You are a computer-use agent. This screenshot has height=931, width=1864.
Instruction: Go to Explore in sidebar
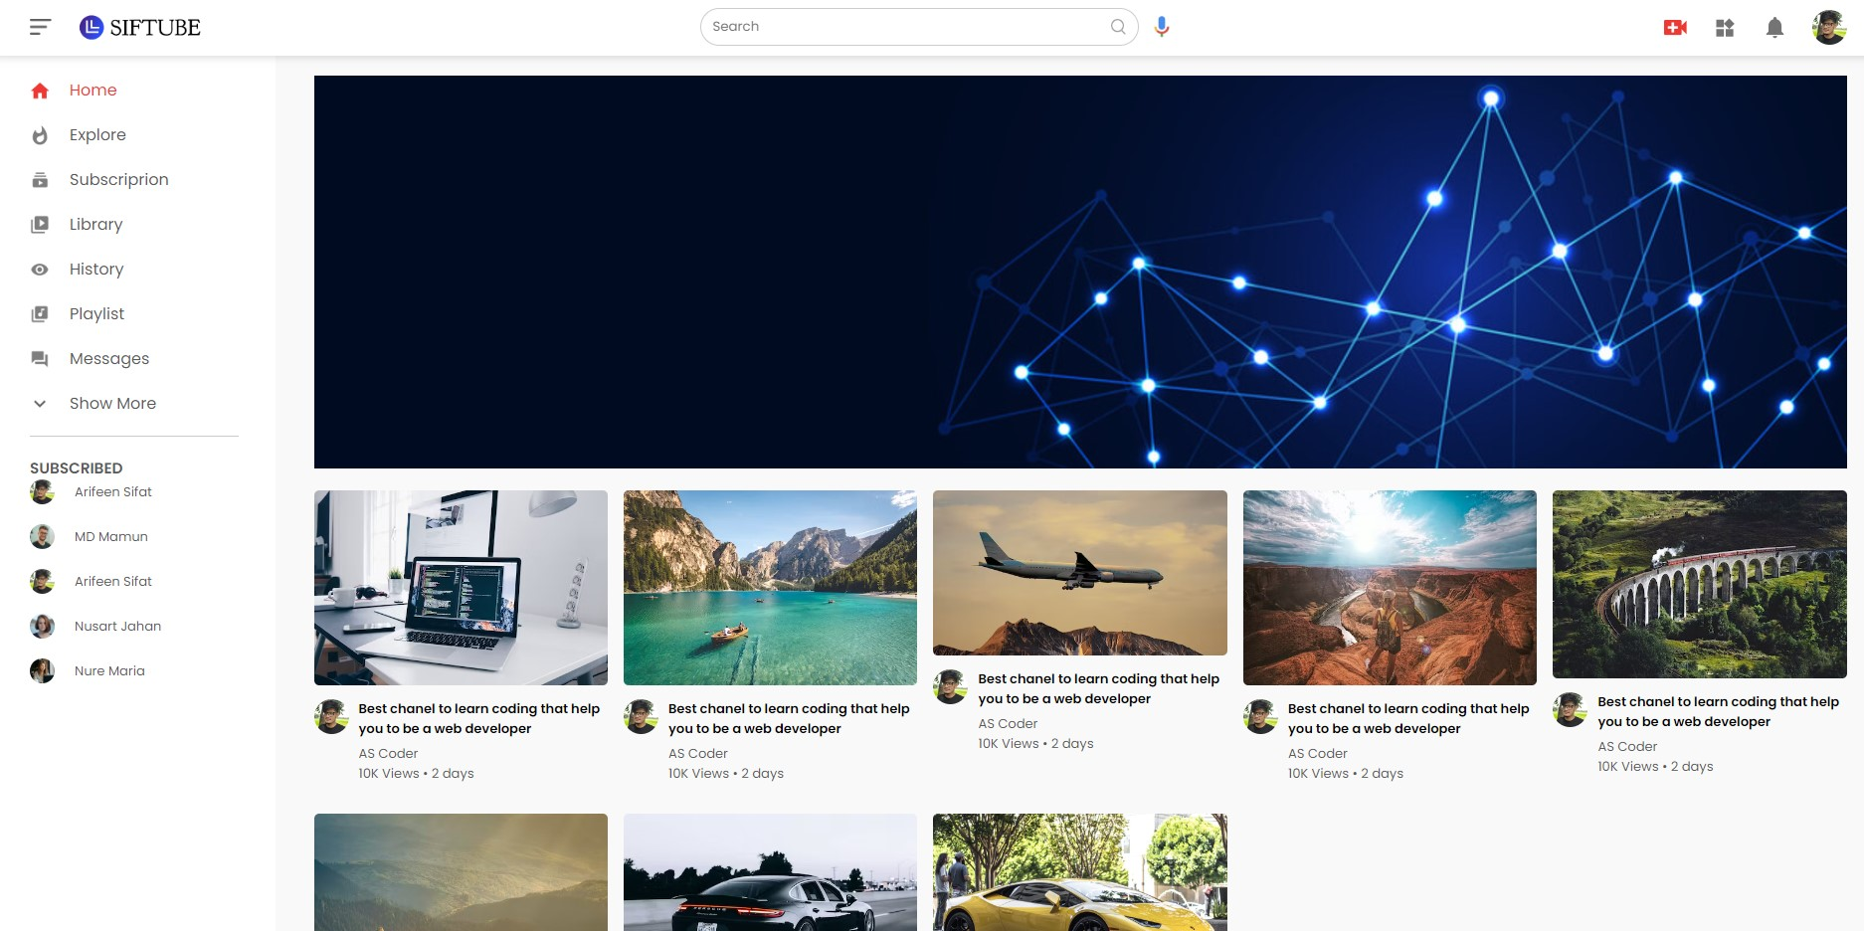pyautogui.click(x=97, y=134)
